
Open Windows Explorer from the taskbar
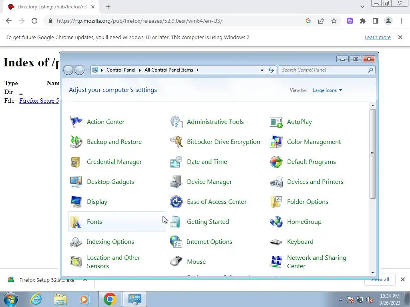60,299
